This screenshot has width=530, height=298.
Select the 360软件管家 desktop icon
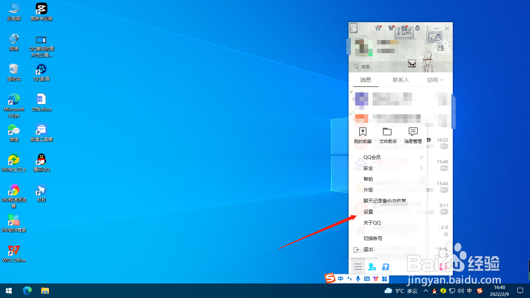point(14,223)
